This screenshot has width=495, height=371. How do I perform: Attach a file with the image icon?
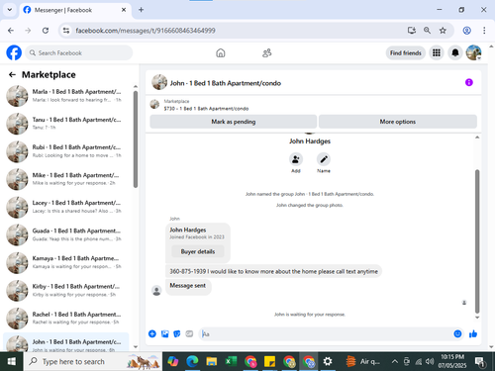[164, 333]
